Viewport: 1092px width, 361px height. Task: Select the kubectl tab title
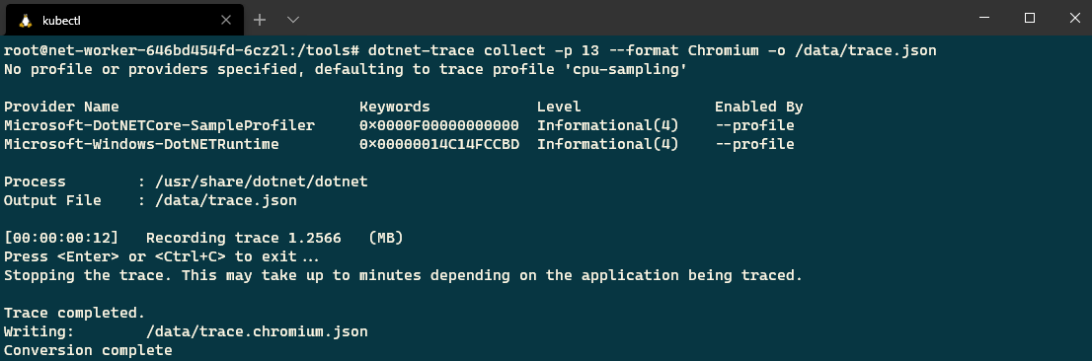pos(61,20)
